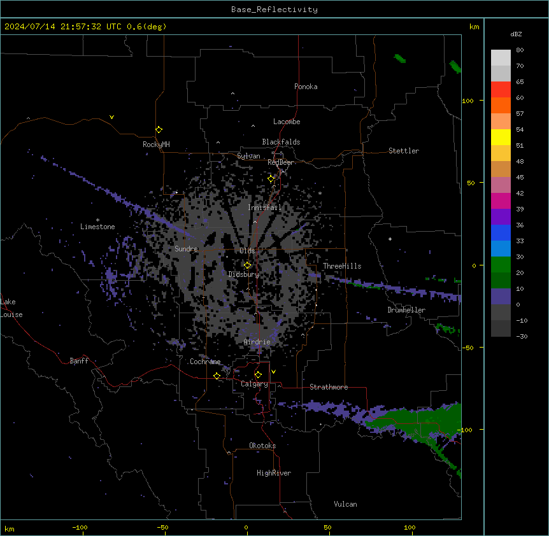This screenshot has width=549, height=536.
Task: Pick the blue 33-36 dBZ legend swatch
Action: tap(501, 232)
